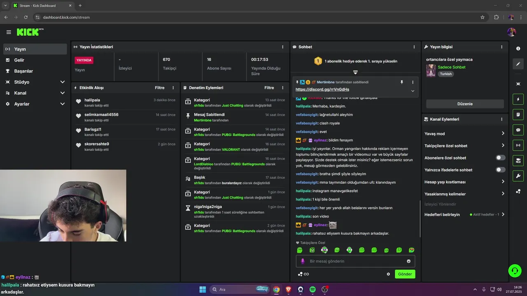Open Yasaklanmış kelimeler chevron

503,194
